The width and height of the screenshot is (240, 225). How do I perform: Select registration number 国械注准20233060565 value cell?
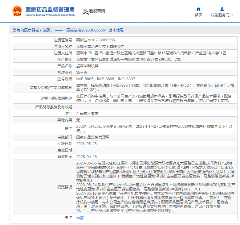(x=156, y=40)
